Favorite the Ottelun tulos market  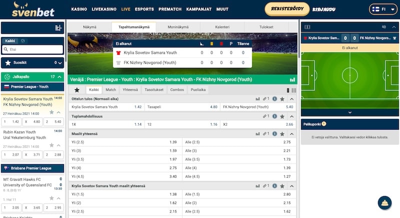tap(282, 99)
